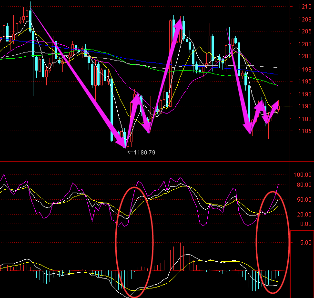Image resolution: width=314 pixels, height=298 pixels.
Task: Click the 1200 price axis label
Action: pos(305,56)
